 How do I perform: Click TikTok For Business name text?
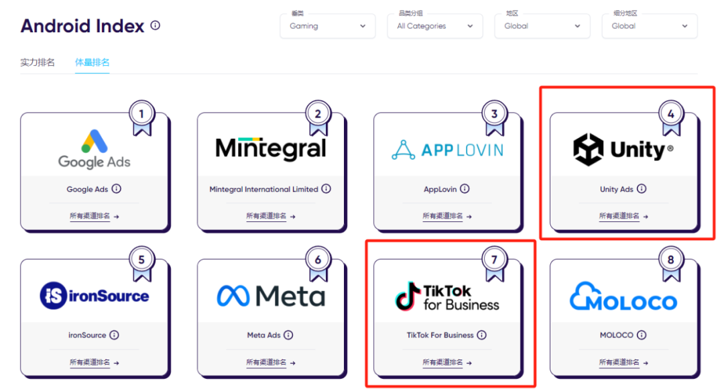tap(440, 335)
